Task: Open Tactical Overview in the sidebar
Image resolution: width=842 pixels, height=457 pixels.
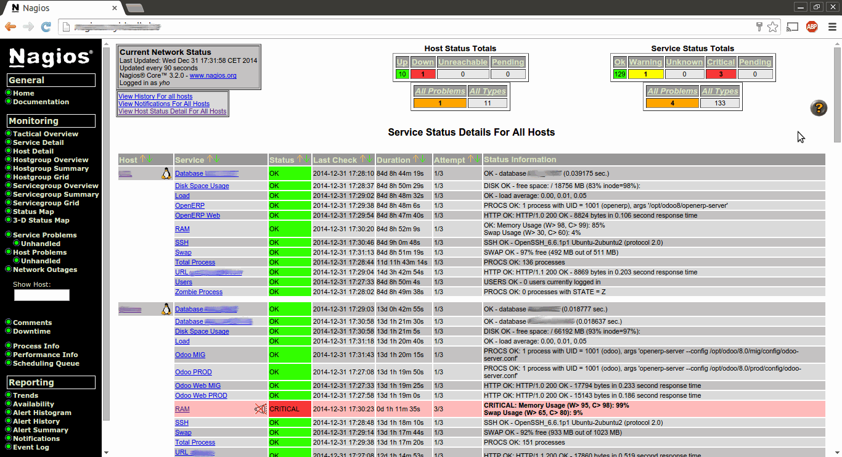Action: 46,134
